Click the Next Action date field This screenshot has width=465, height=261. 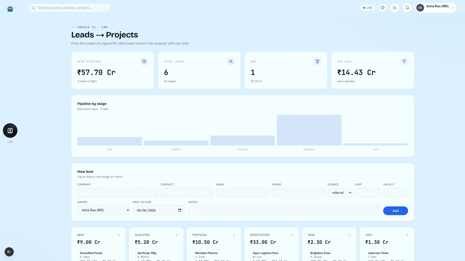click(x=159, y=210)
